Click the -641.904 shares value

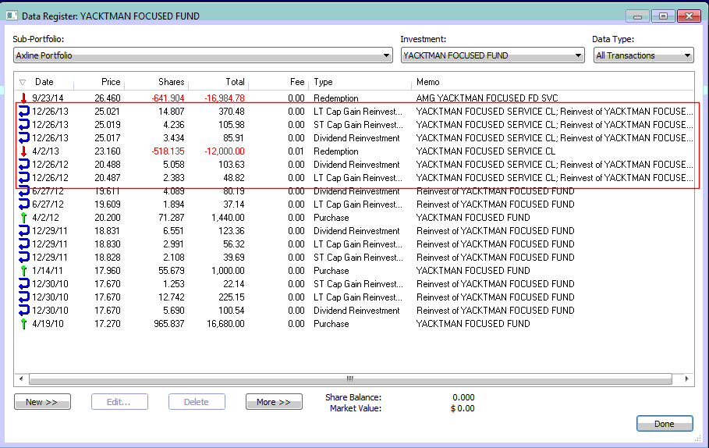click(x=168, y=98)
